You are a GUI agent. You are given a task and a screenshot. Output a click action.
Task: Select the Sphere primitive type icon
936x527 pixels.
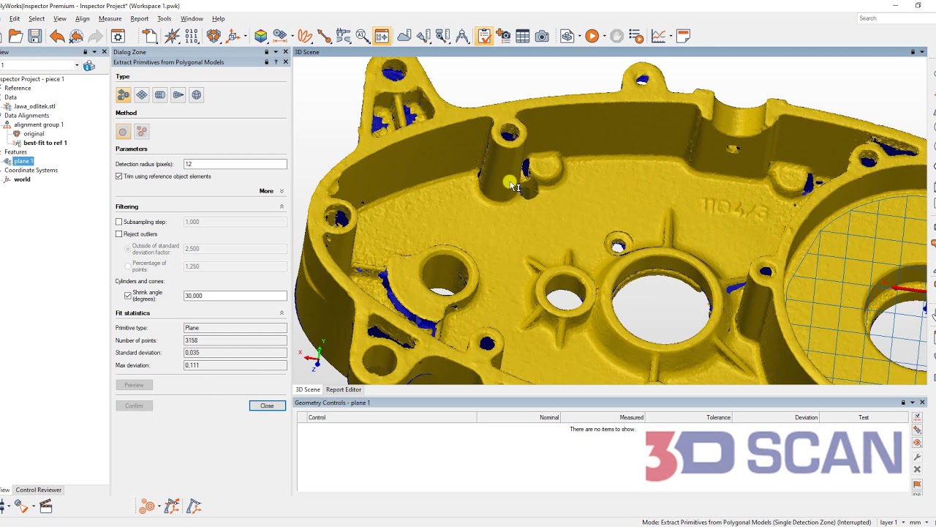click(196, 94)
